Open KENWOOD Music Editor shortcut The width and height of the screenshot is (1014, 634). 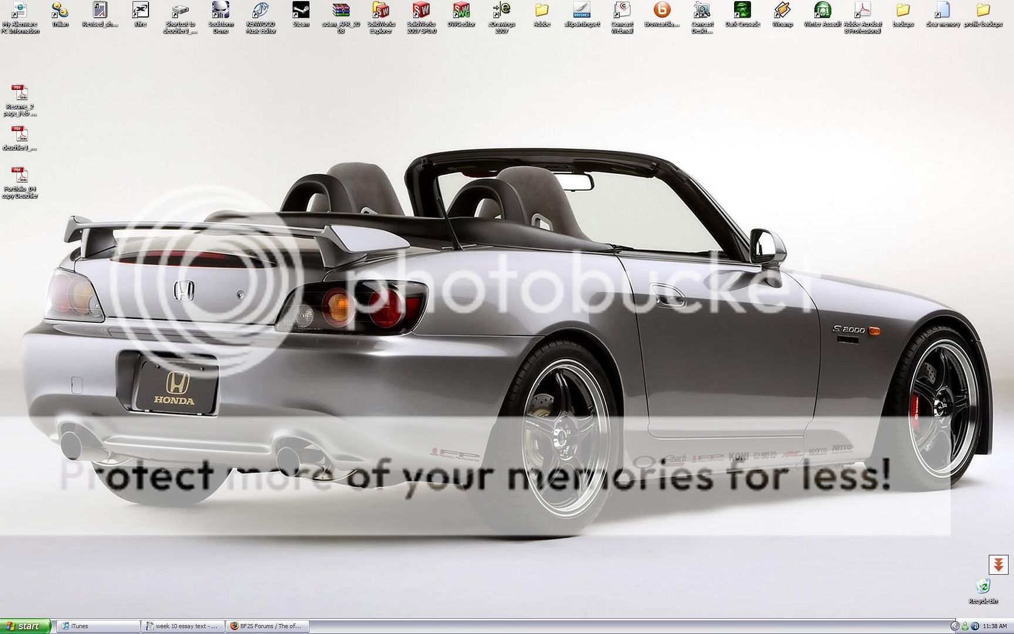[x=261, y=18]
